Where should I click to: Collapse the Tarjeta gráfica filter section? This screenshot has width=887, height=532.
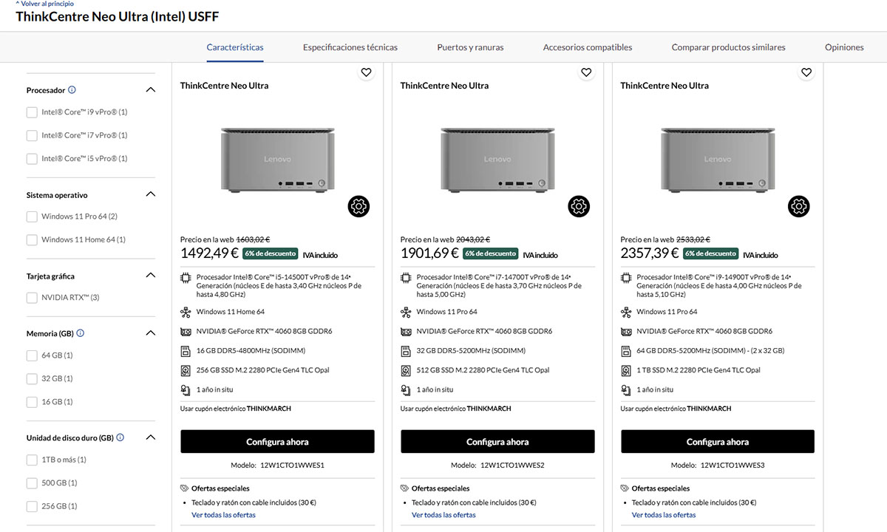pos(151,276)
